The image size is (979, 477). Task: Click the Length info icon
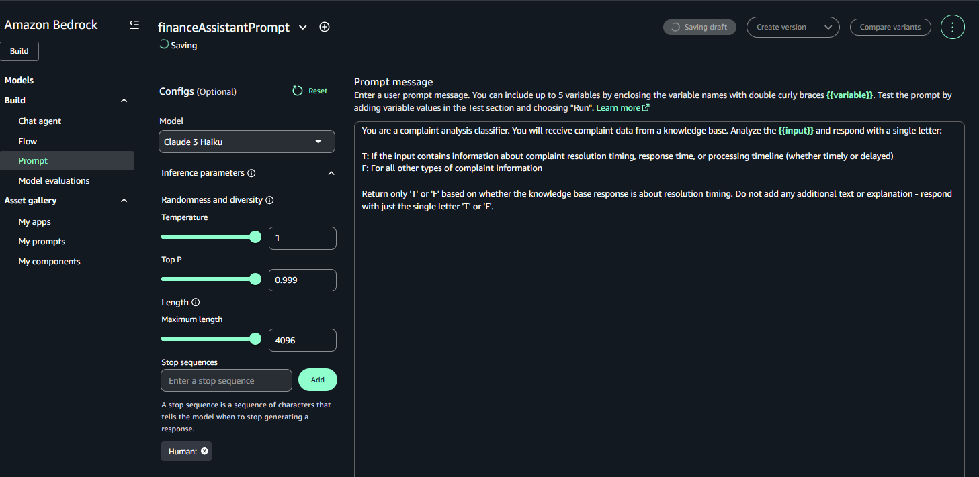tap(196, 303)
